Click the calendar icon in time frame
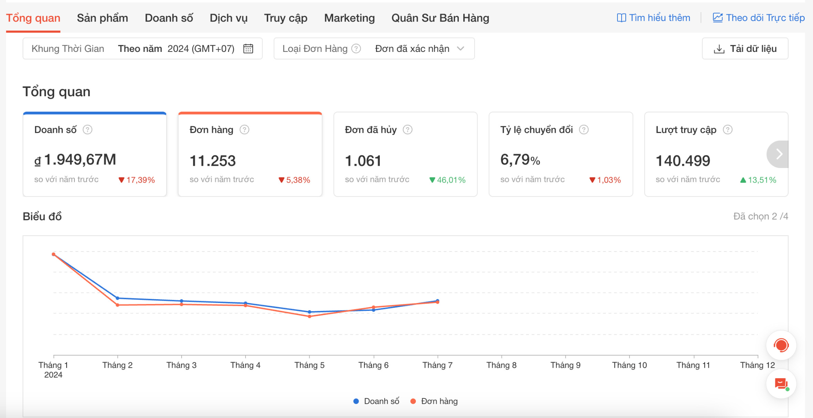 [248, 48]
